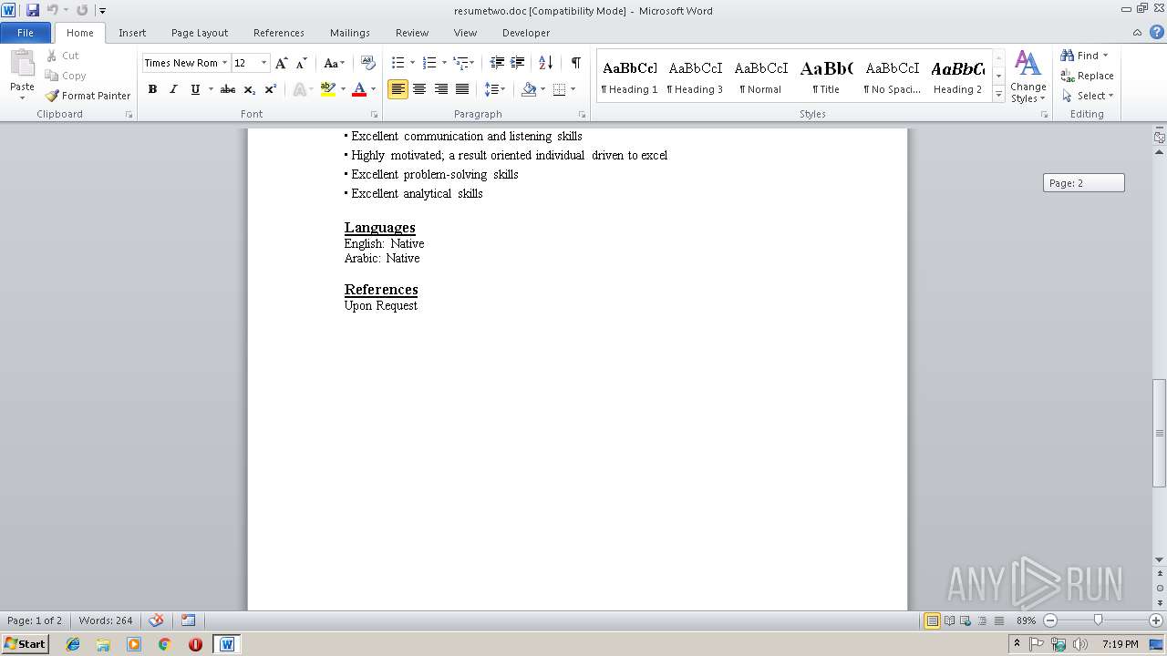The height and width of the screenshot is (656, 1167).
Task: Apply numbered list icon
Action: pyautogui.click(x=429, y=63)
